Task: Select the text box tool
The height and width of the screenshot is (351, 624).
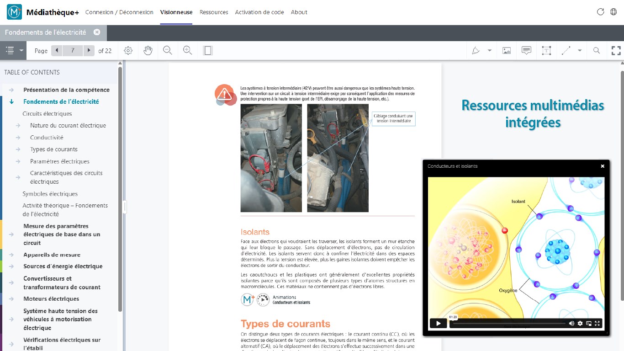Action: pos(546,51)
